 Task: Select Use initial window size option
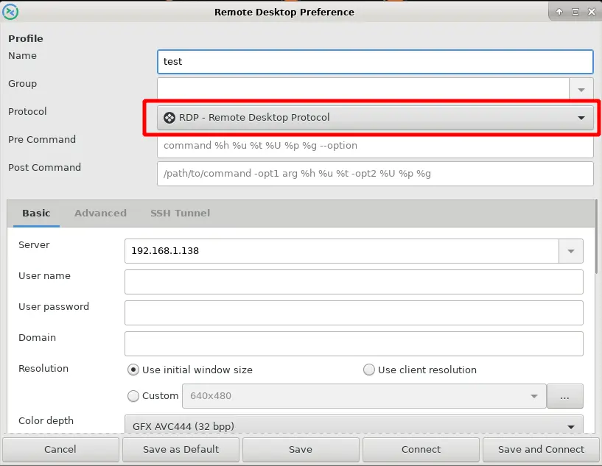[133, 370]
